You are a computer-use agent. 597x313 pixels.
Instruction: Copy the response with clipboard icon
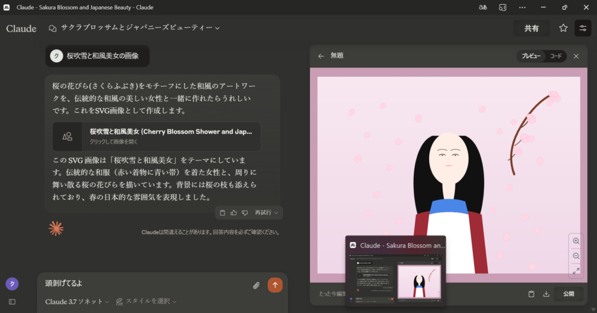click(x=222, y=213)
